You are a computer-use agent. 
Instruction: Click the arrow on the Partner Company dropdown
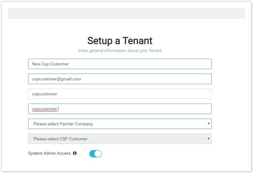pos(208,124)
